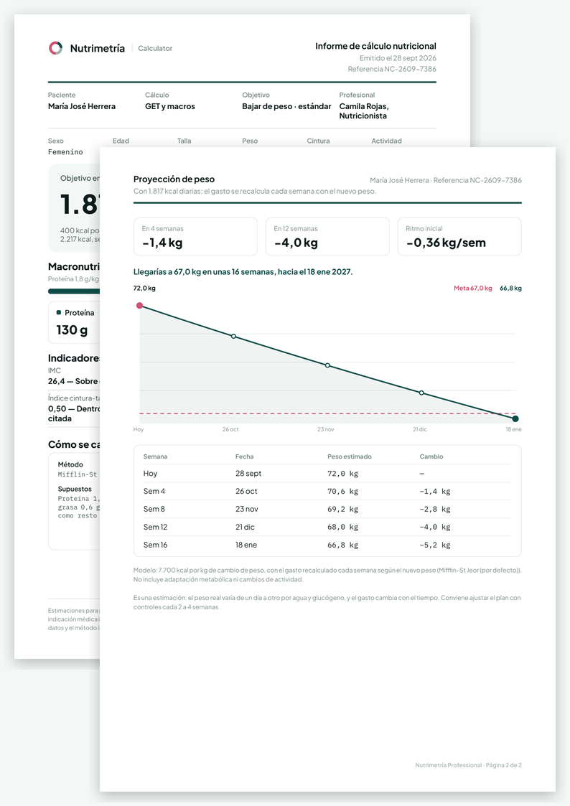Click the GET y macros value

click(x=170, y=106)
